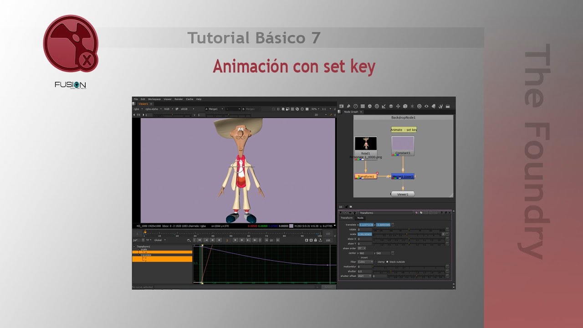Viewport: 583px width, 328px height.
Task: Open the 2D view mode dropdown
Action: point(320,115)
